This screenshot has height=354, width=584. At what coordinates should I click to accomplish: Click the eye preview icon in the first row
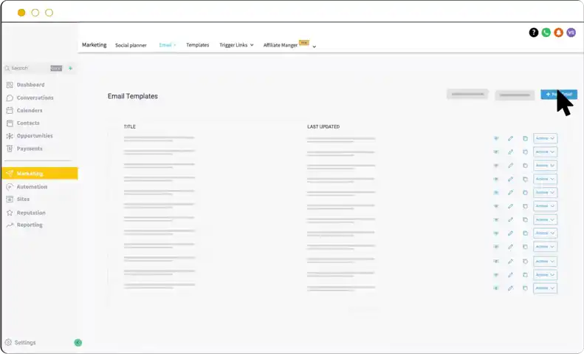tap(496, 138)
